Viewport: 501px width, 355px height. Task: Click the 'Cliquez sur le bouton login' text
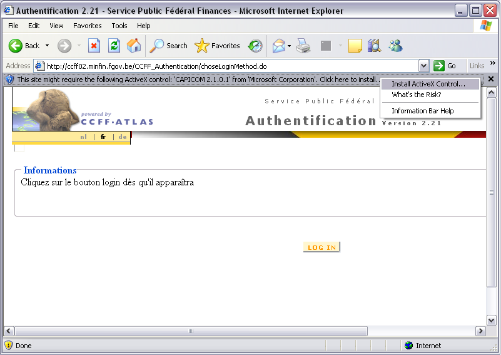point(108,182)
